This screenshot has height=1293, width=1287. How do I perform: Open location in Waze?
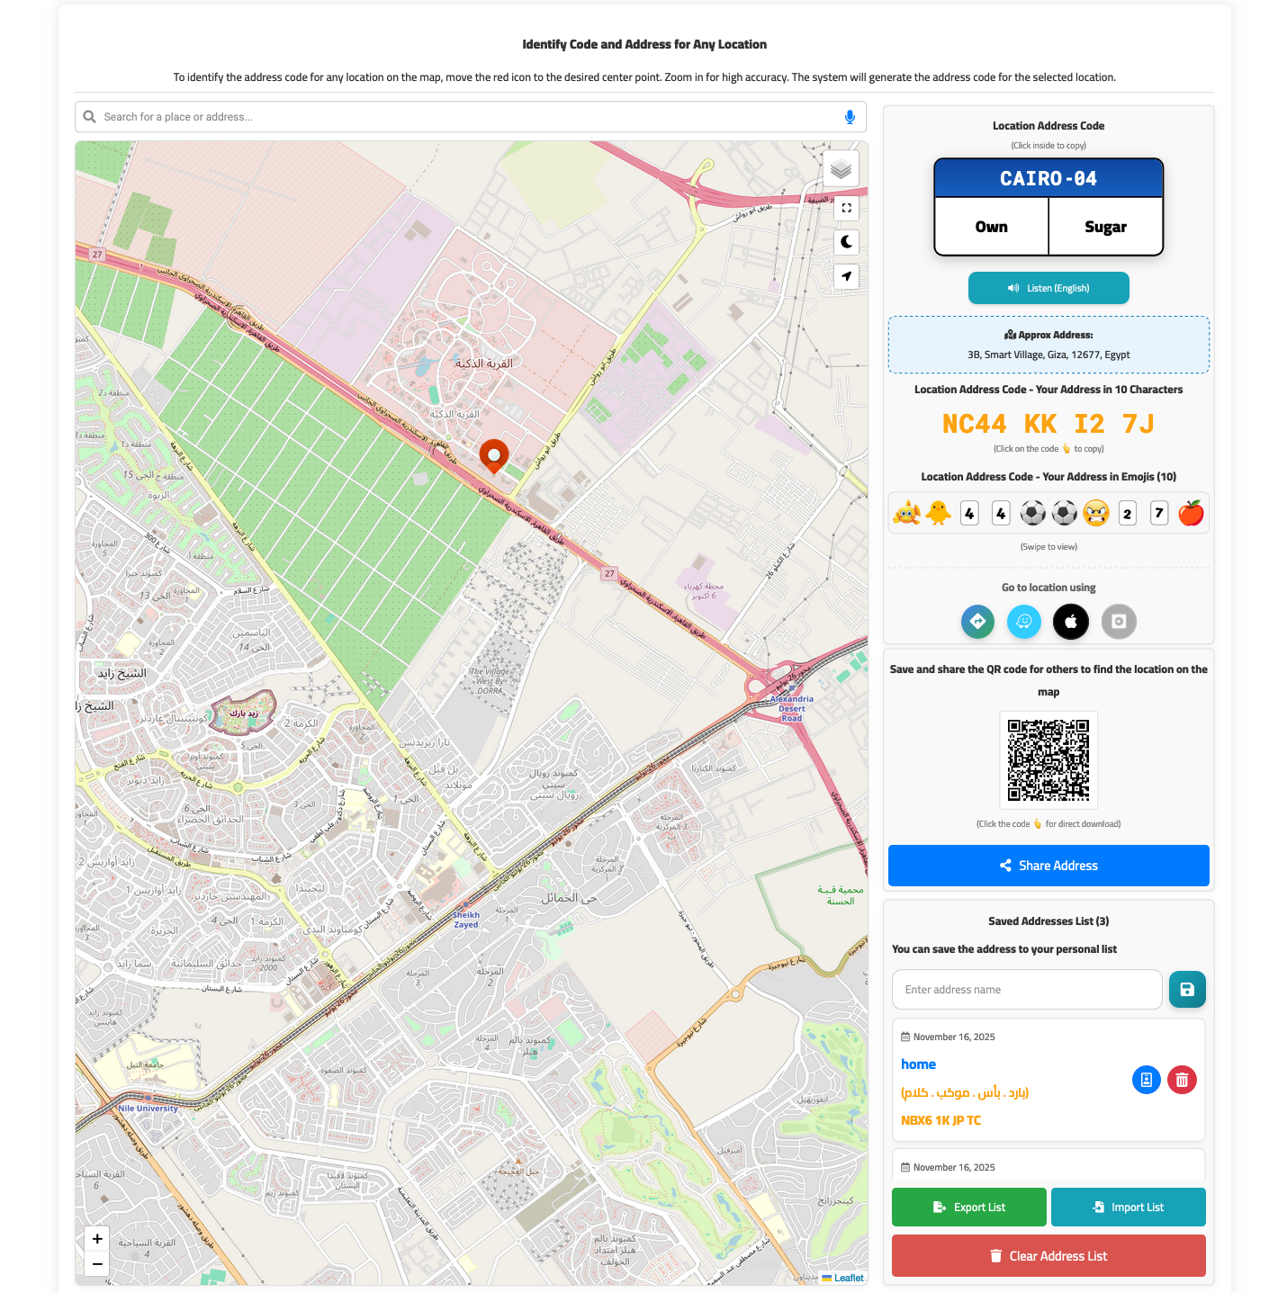1024,622
